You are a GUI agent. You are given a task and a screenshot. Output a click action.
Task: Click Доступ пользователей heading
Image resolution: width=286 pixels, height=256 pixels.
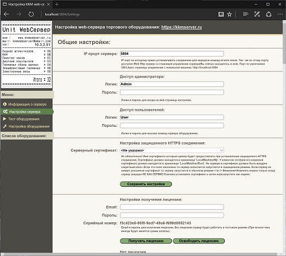(x=142, y=110)
